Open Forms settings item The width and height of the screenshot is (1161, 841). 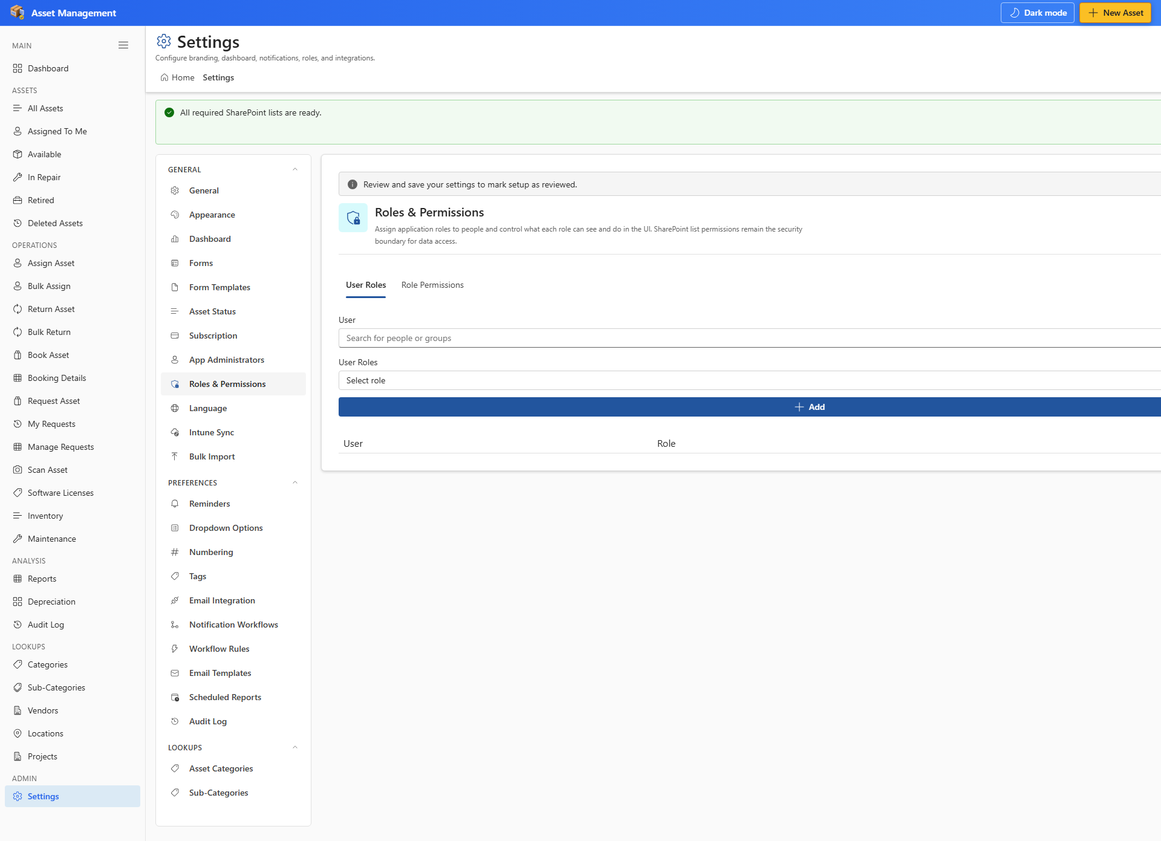pos(233,263)
